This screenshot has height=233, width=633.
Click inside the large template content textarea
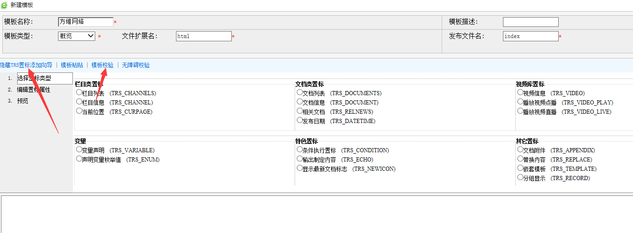tap(316, 214)
